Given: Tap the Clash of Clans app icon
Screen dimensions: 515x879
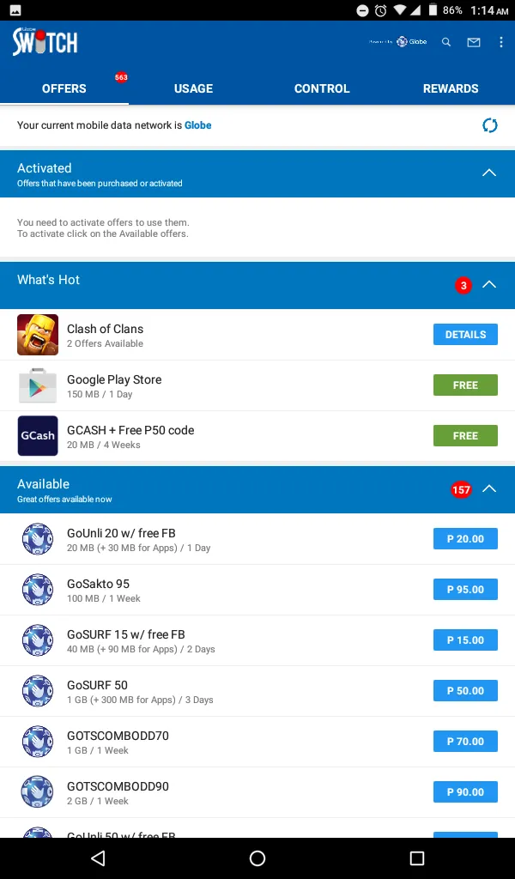Looking at the screenshot, I should tap(38, 335).
